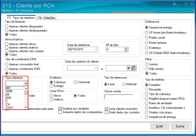196x136 pixels.
Task: Order by Razão social
Action: (x=155, y=38)
